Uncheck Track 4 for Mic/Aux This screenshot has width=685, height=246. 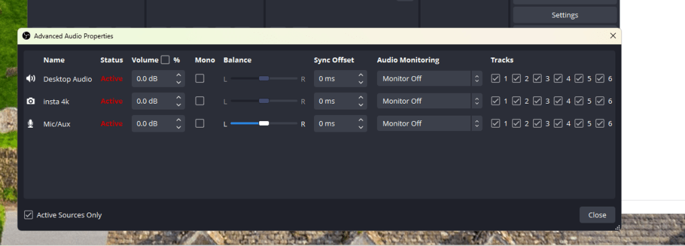click(x=558, y=124)
